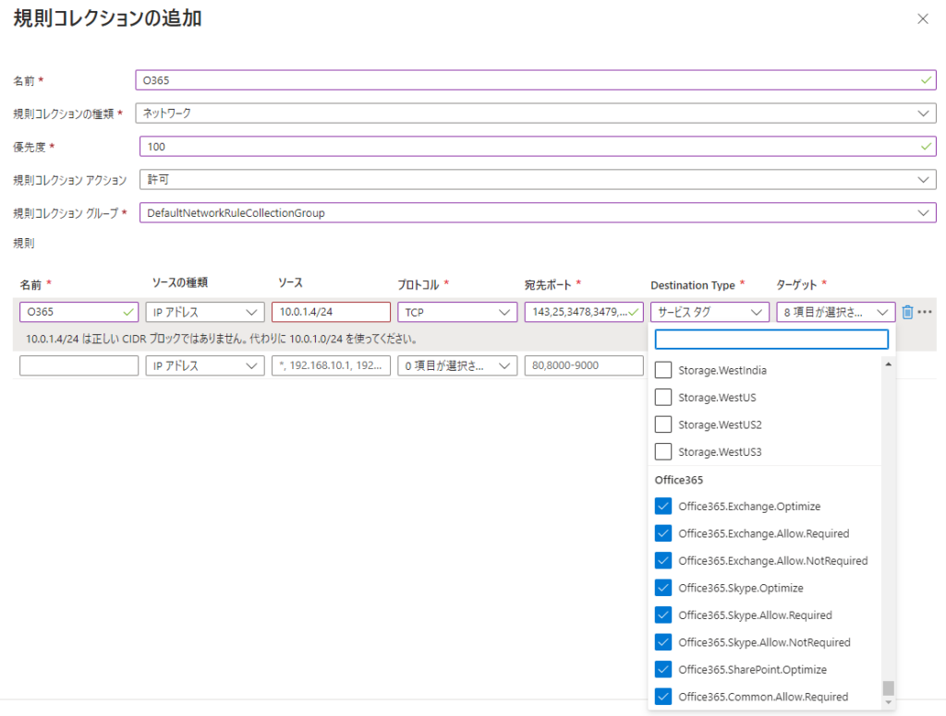Toggle Office365.SharePoint.Optimize checkbox

662,670
